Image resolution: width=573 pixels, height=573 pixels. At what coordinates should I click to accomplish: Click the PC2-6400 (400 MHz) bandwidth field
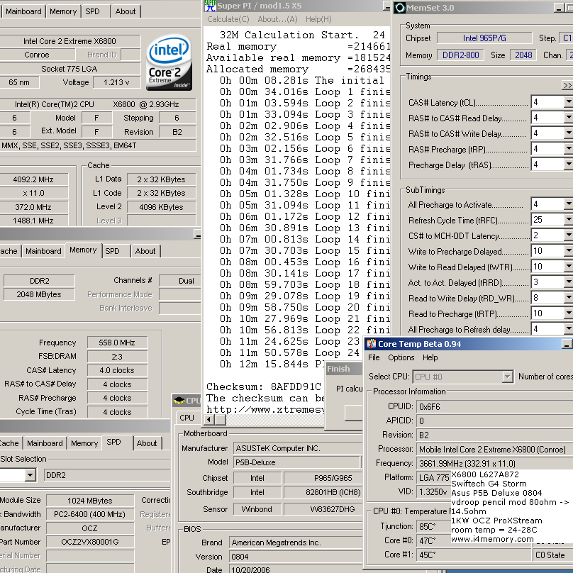[x=90, y=515]
